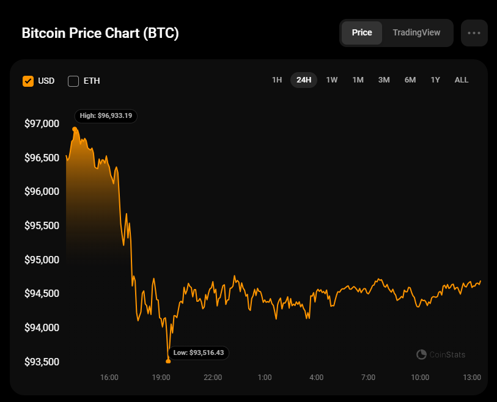Click the Low $93,516.43 price label
Image resolution: width=497 pixels, height=402 pixels.
(x=199, y=353)
